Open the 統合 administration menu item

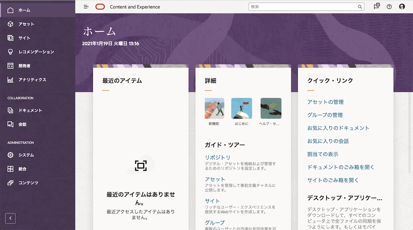[22, 169]
